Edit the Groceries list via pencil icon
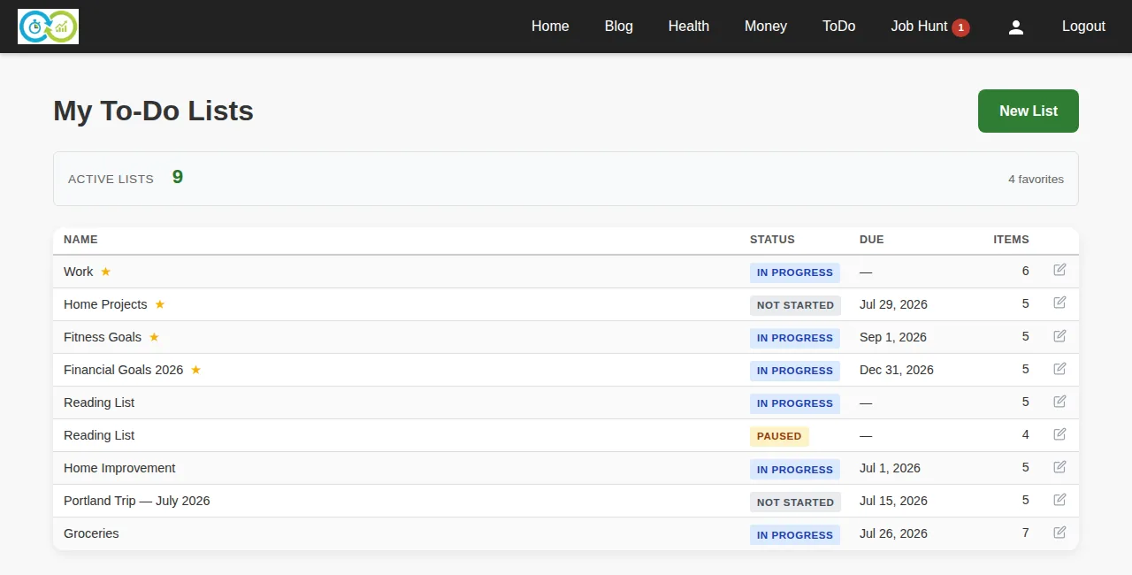Image resolution: width=1132 pixels, height=575 pixels. (1059, 532)
